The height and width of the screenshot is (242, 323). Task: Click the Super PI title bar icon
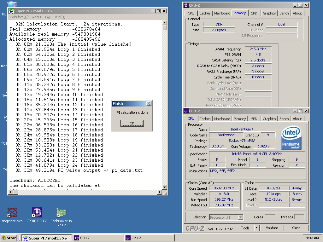11,11
